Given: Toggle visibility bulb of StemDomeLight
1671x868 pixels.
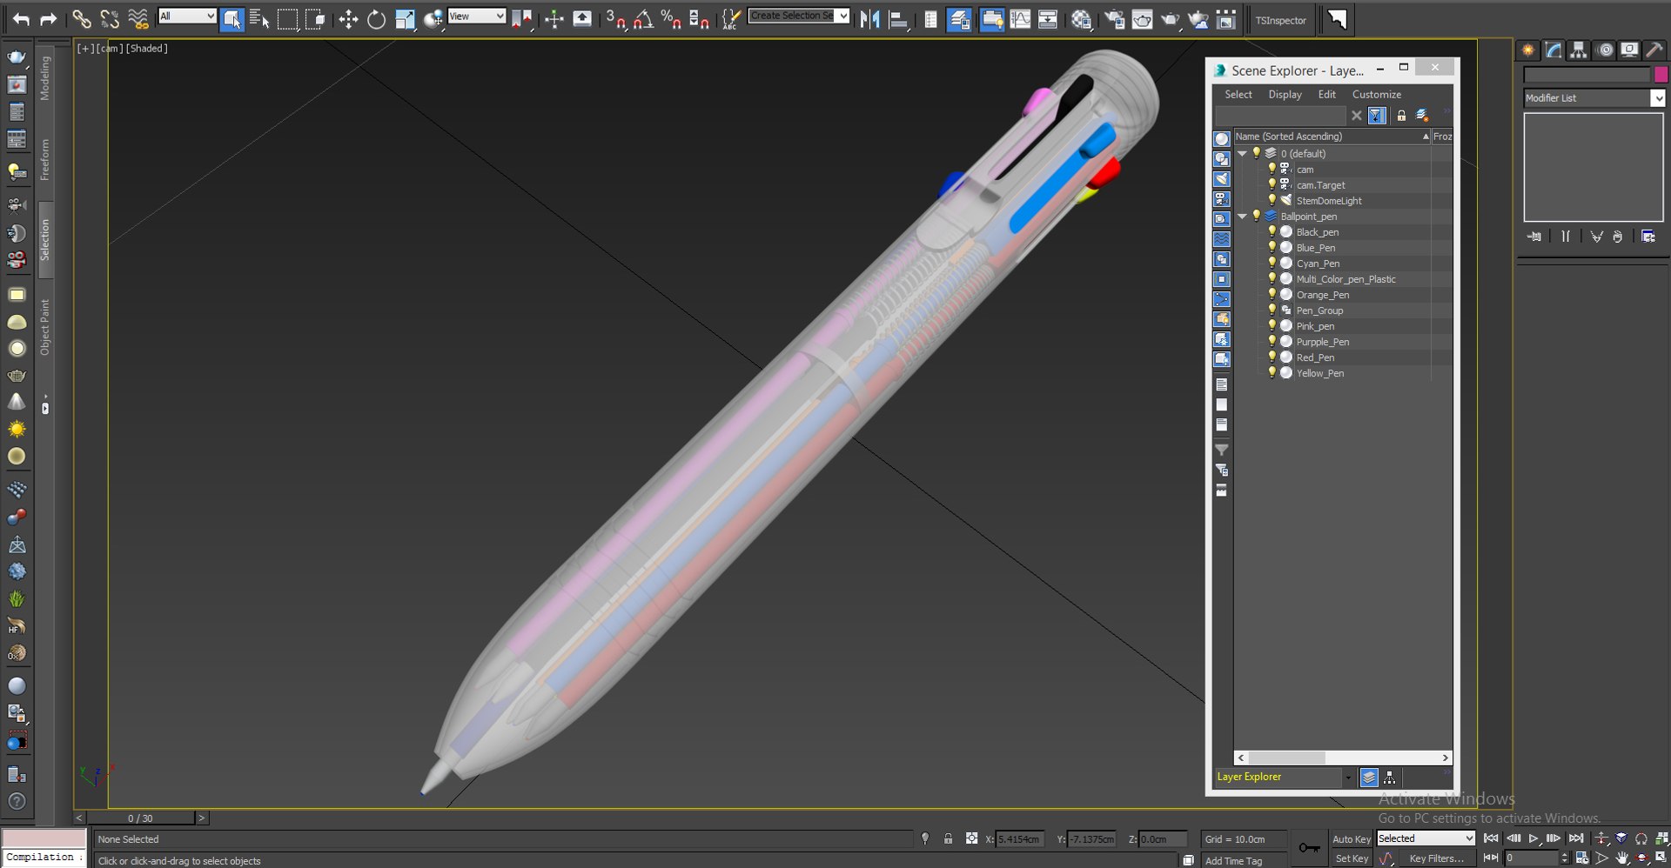Looking at the screenshot, I should point(1272,200).
